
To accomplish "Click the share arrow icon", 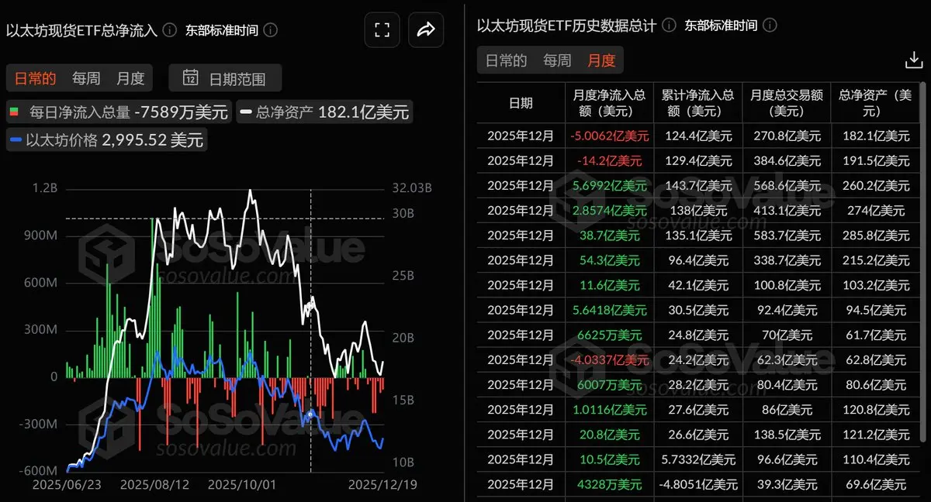I will click(x=426, y=30).
